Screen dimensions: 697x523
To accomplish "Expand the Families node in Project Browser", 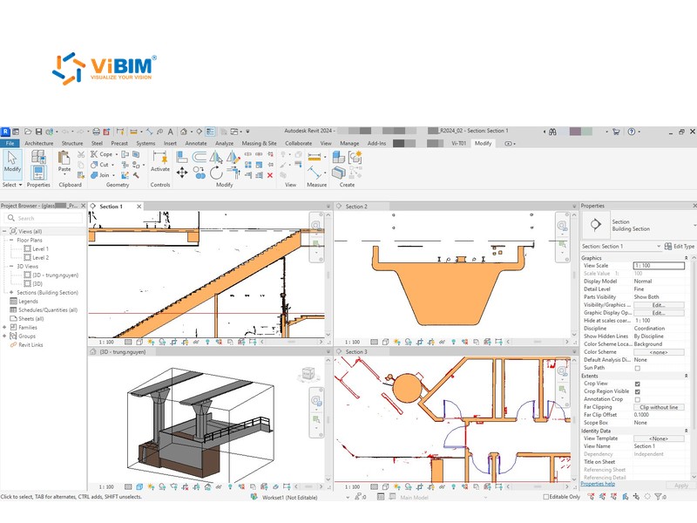I will (x=4, y=328).
